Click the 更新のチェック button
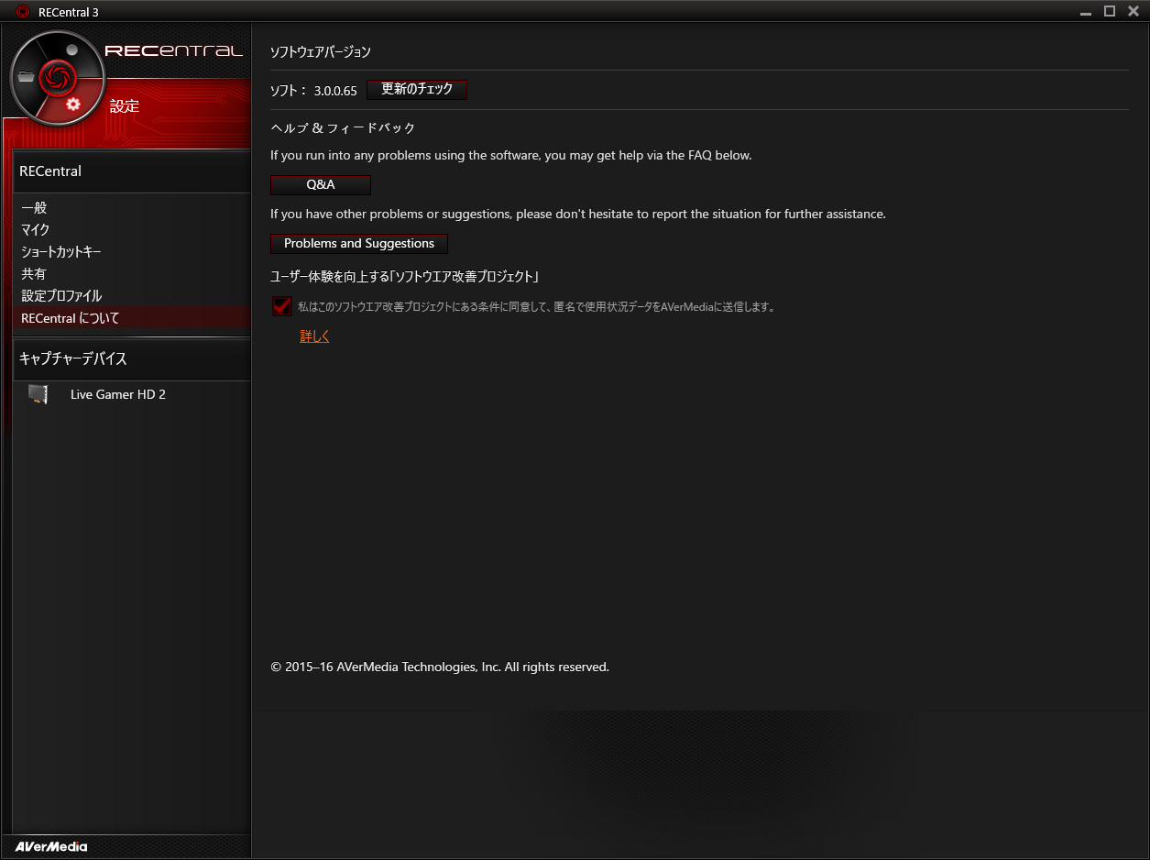Image resolution: width=1150 pixels, height=860 pixels. click(x=417, y=90)
